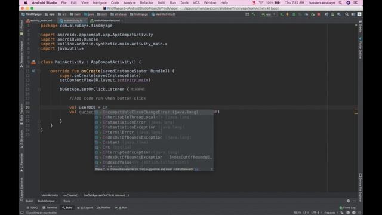Open the SDK Manager icon
382x215 pixels.
[339, 14]
